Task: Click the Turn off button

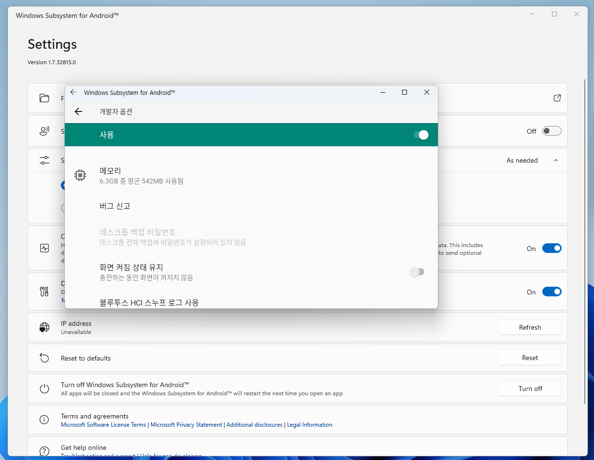Action: click(530, 389)
